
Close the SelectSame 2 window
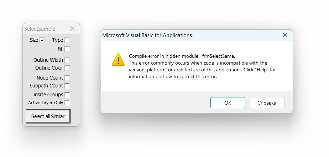pyautogui.click(x=72, y=29)
